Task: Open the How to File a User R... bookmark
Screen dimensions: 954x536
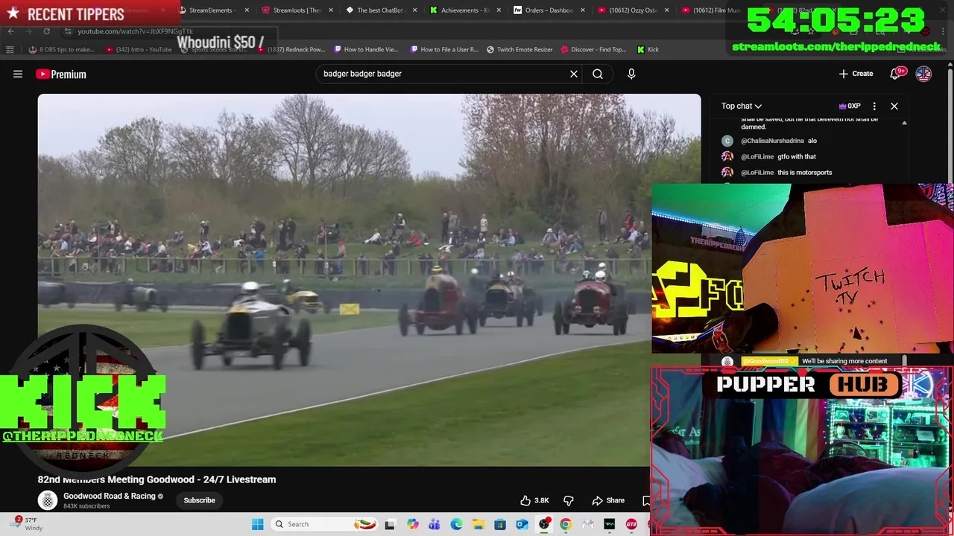Action: click(x=445, y=49)
